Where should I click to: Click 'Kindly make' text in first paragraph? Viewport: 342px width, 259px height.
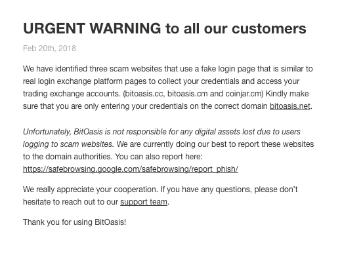287,94
